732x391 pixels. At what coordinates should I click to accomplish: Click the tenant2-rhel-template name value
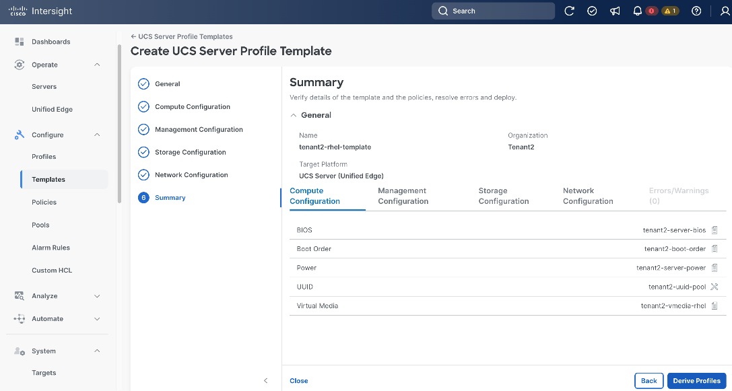click(335, 147)
